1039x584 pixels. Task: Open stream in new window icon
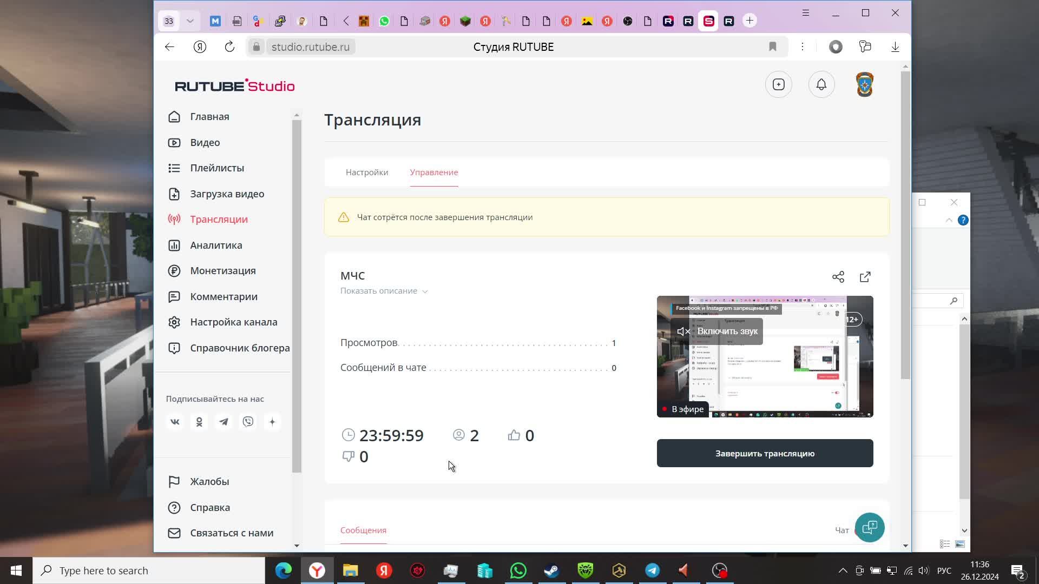tap(865, 277)
